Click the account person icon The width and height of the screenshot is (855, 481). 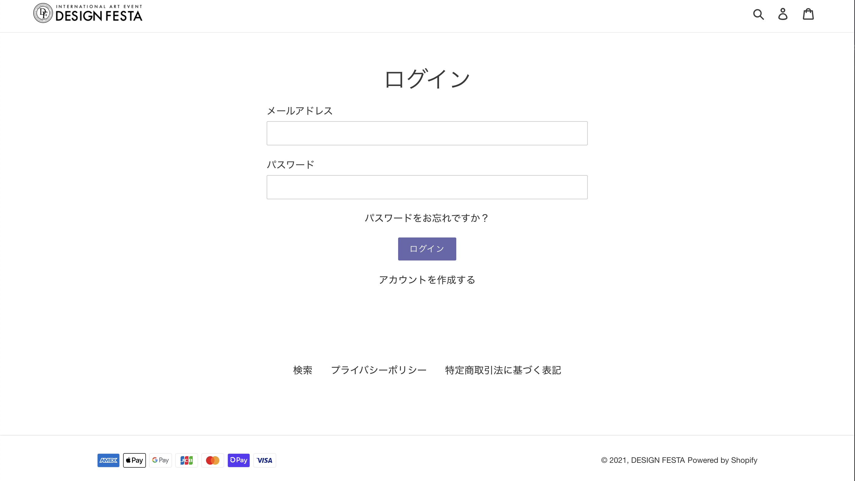click(x=783, y=14)
